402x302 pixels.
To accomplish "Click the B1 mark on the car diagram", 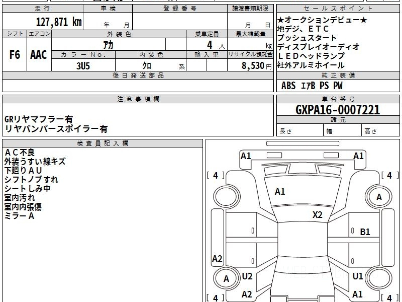I will (365, 232).
